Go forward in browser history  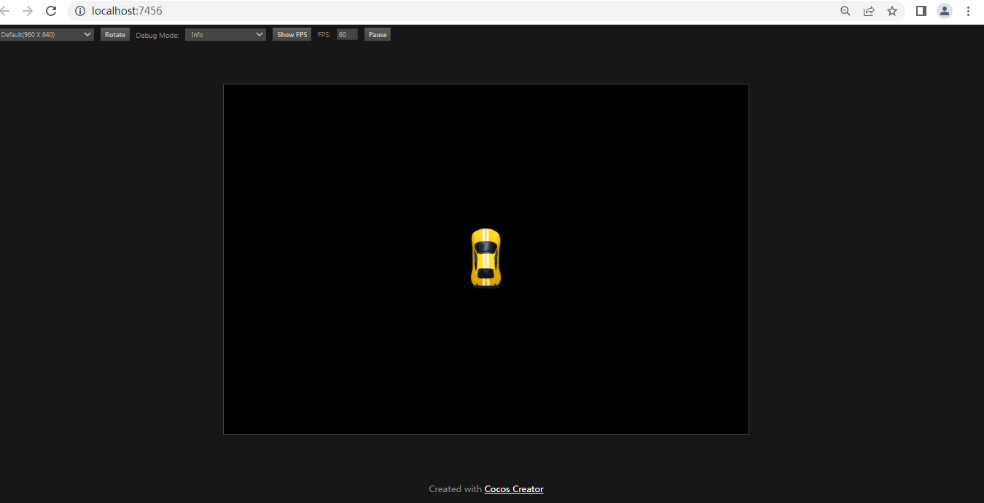(28, 11)
